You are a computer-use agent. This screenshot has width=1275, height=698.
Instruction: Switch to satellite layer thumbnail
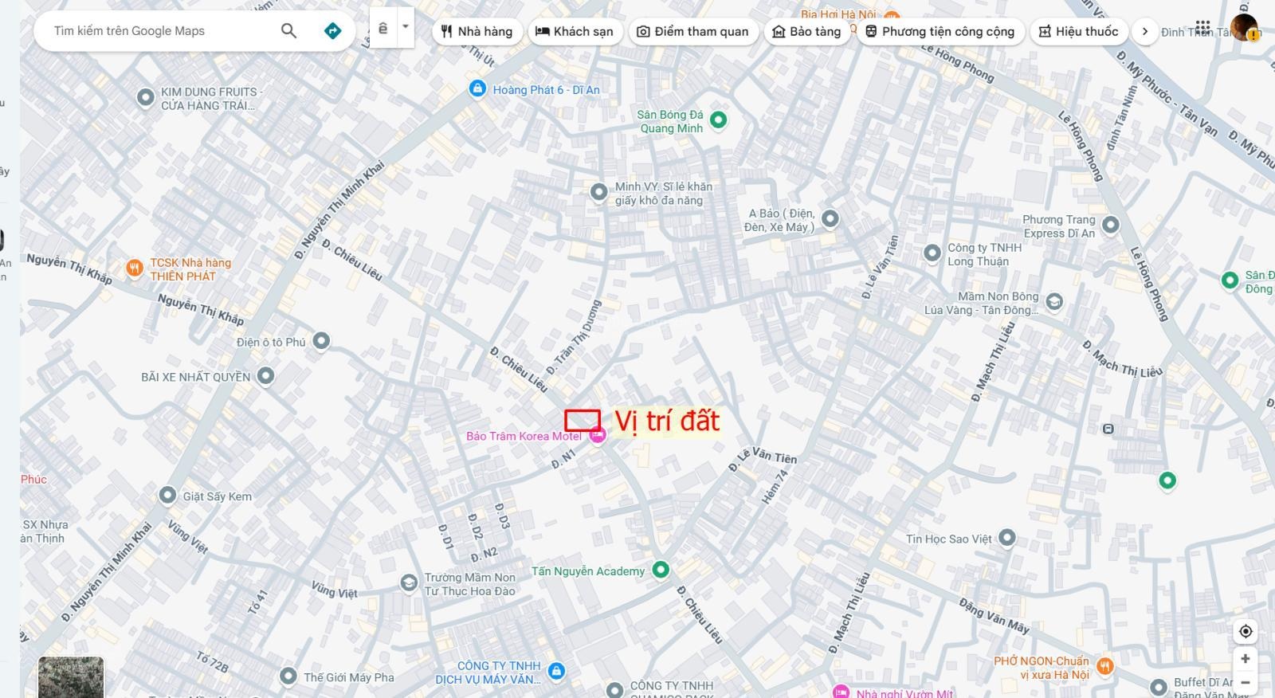[x=71, y=677]
